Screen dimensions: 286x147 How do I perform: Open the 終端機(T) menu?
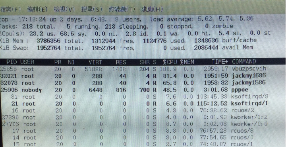pyautogui.click(x=122, y=9)
